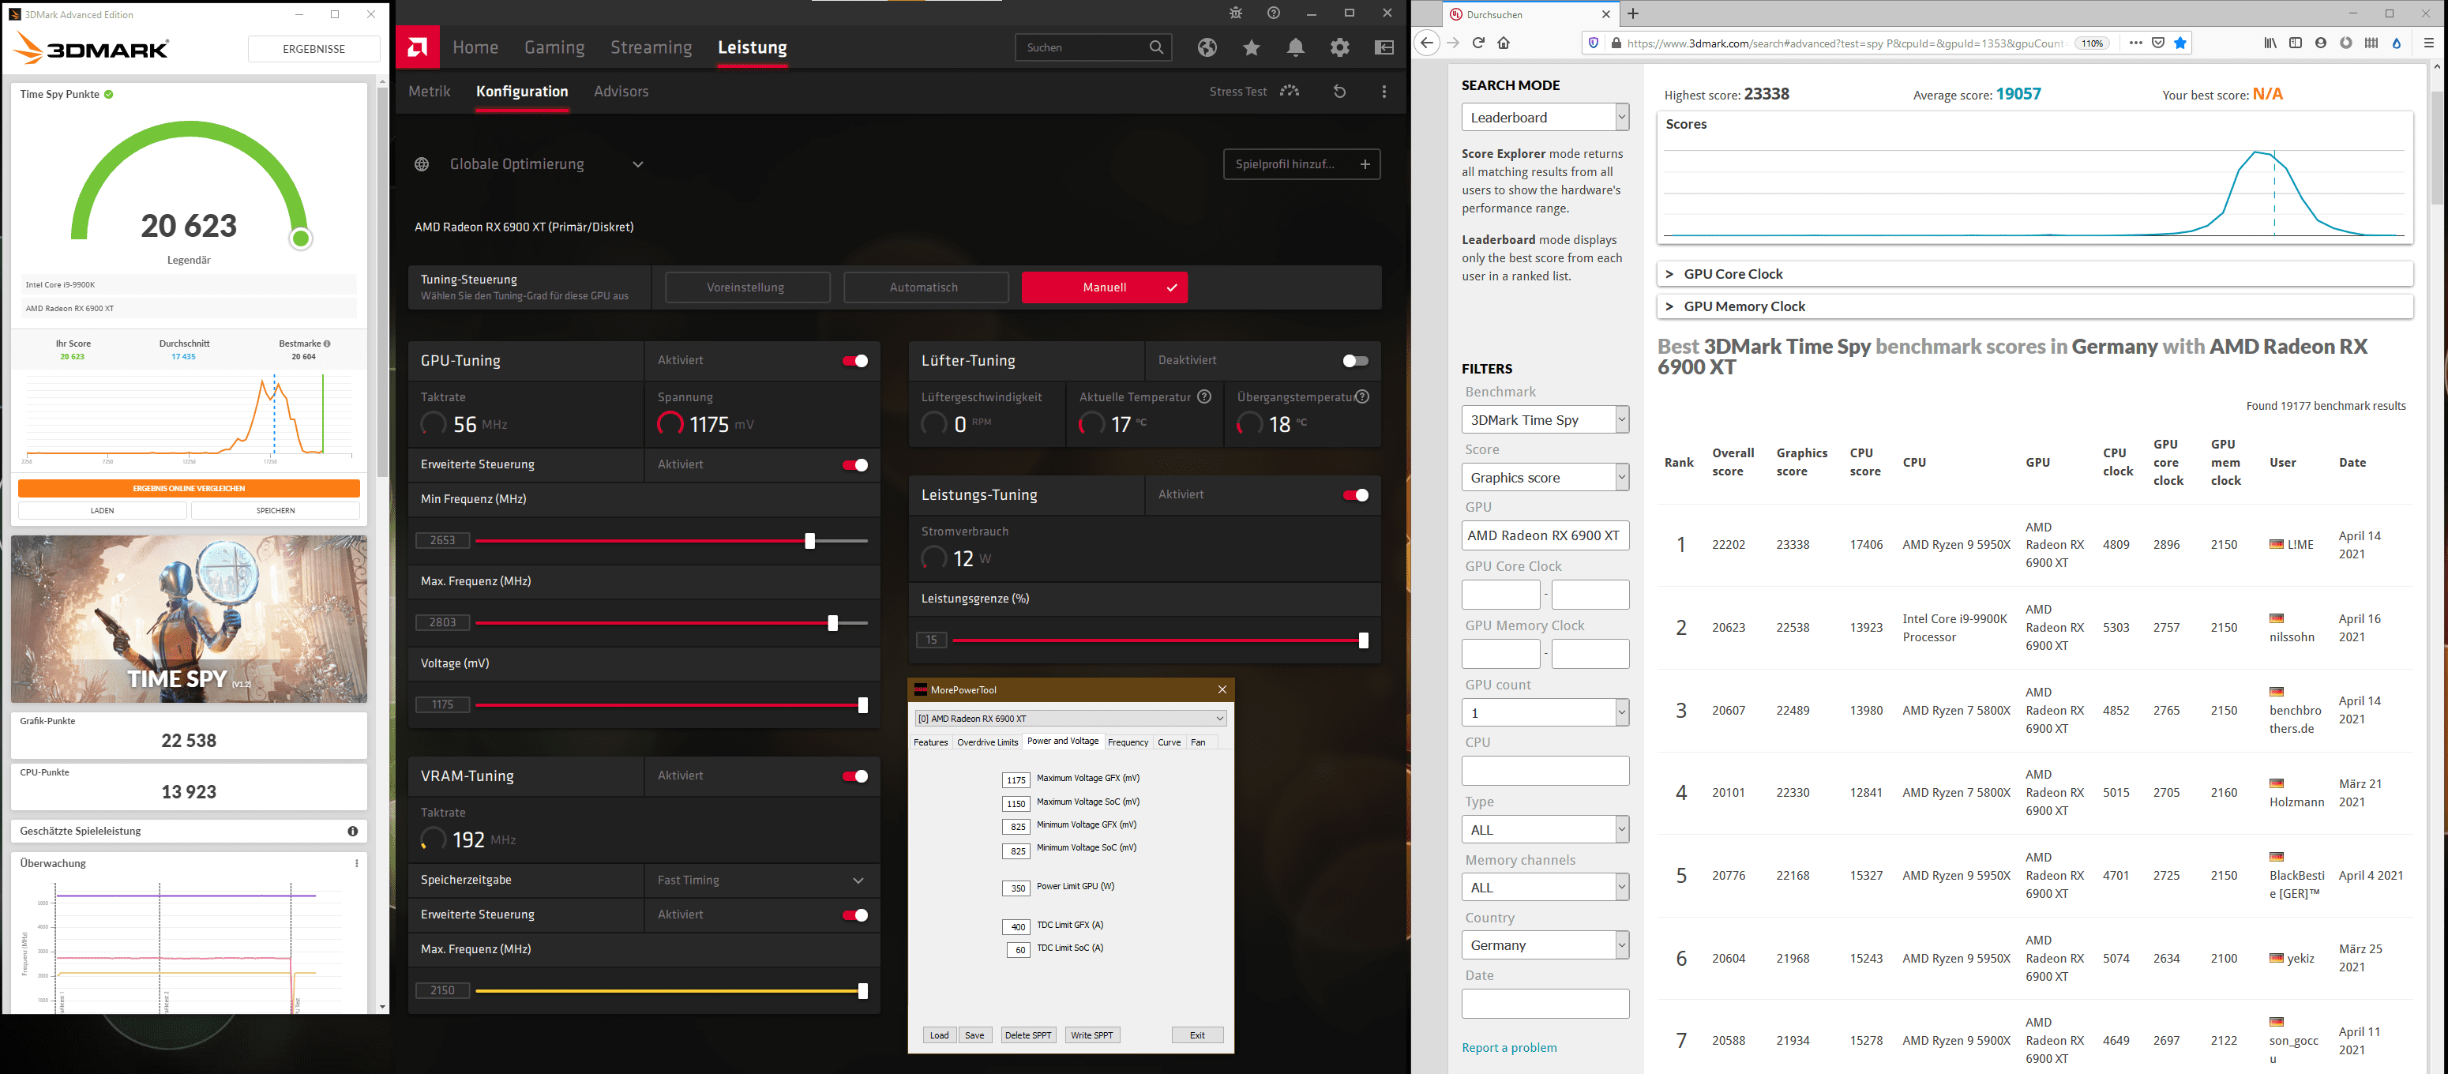Screen dimensions: 2448x1074
Task: Toggle GPU-Tuning switch
Action: 854,361
